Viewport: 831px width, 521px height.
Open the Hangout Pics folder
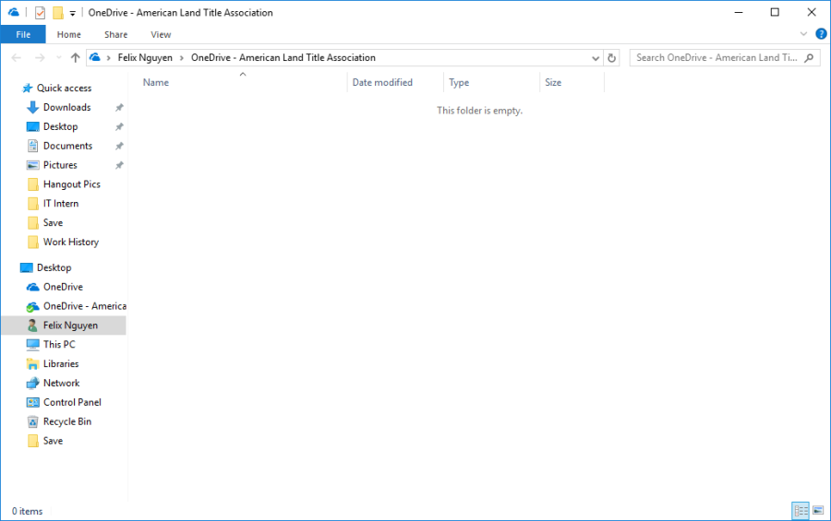71,184
